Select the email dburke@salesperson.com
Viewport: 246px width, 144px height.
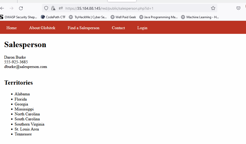[26, 67]
